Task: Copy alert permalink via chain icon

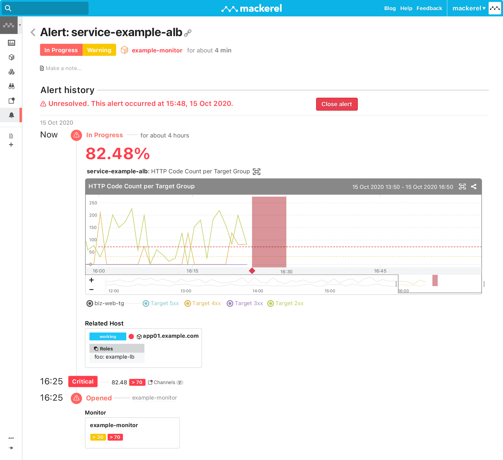Action: click(188, 33)
